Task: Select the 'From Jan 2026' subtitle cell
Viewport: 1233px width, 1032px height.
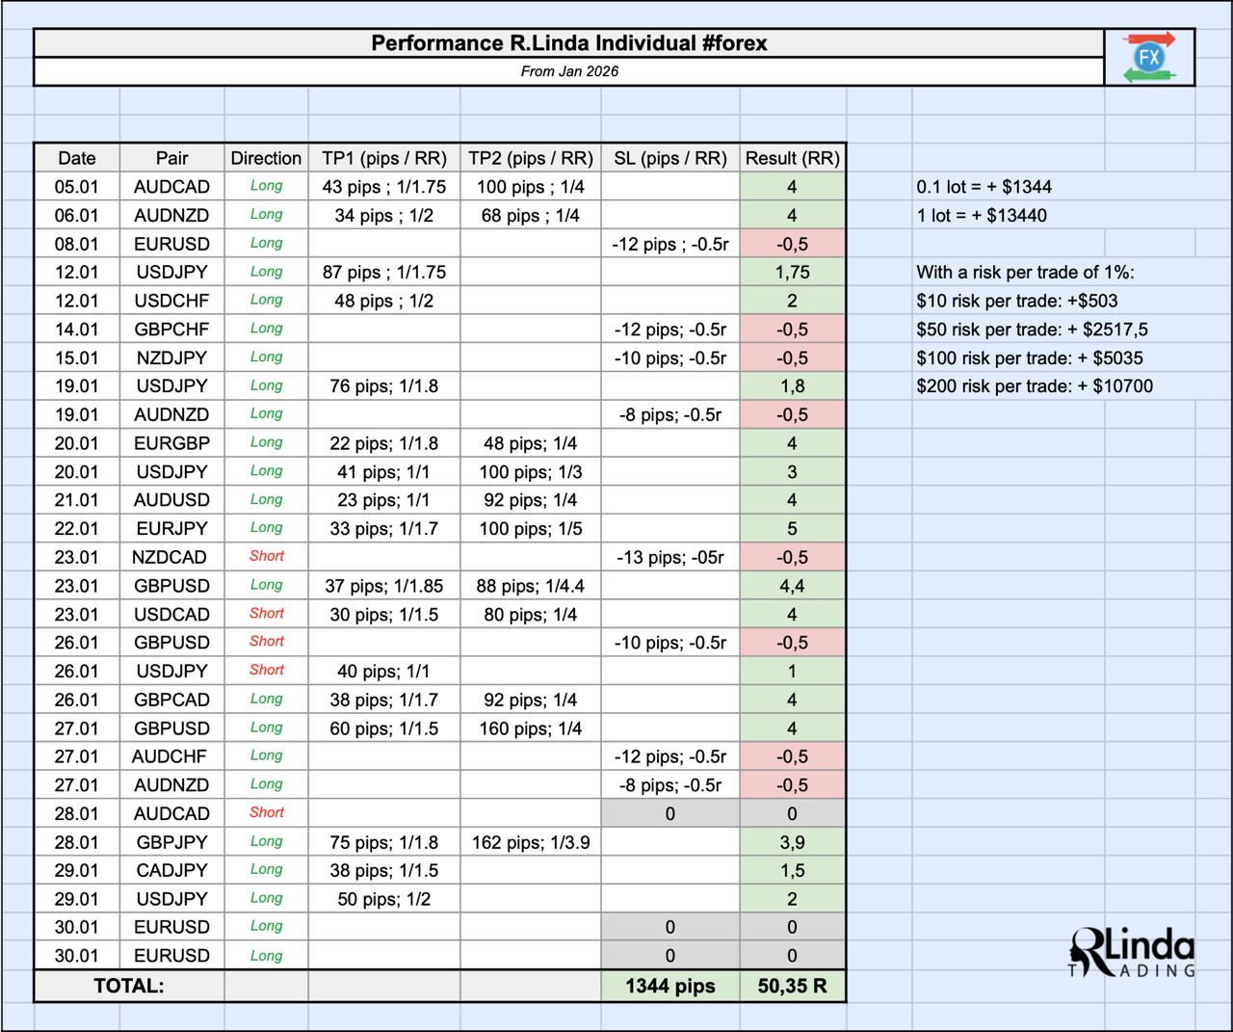Action: [x=569, y=71]
